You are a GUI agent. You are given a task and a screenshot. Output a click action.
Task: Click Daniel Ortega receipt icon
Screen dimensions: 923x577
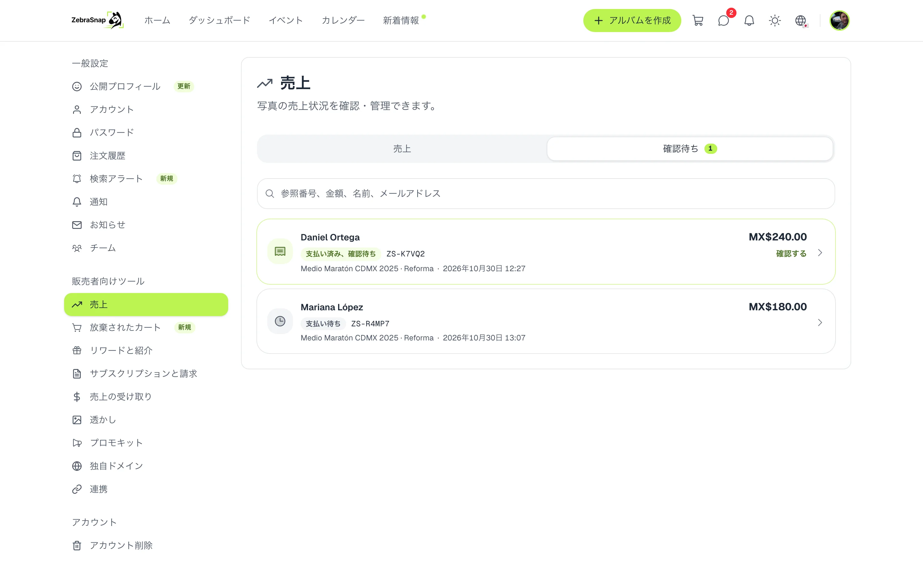[280, 252]
